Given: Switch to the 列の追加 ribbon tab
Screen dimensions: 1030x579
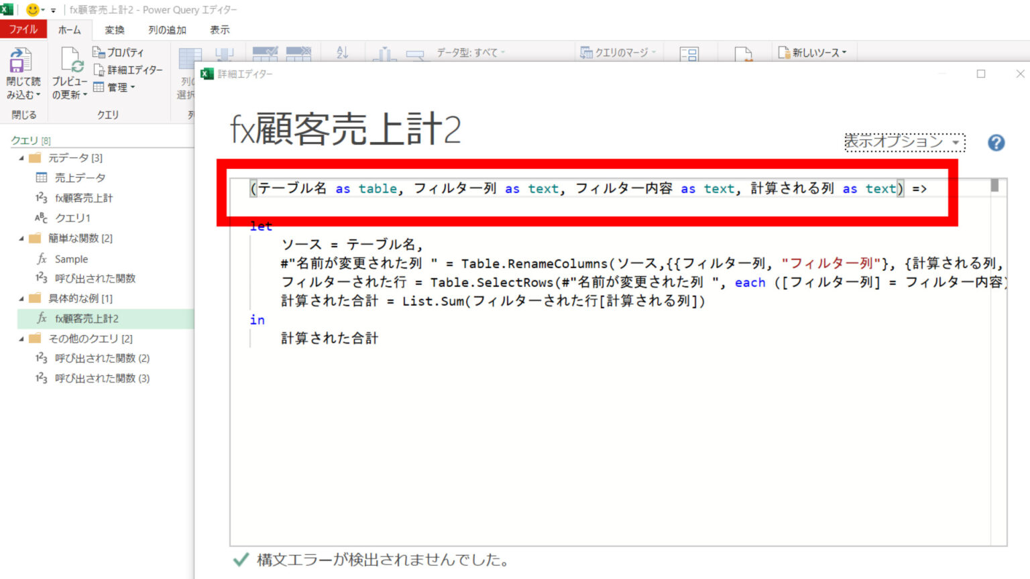Looking at the screenshot, I should coord(166,29).
